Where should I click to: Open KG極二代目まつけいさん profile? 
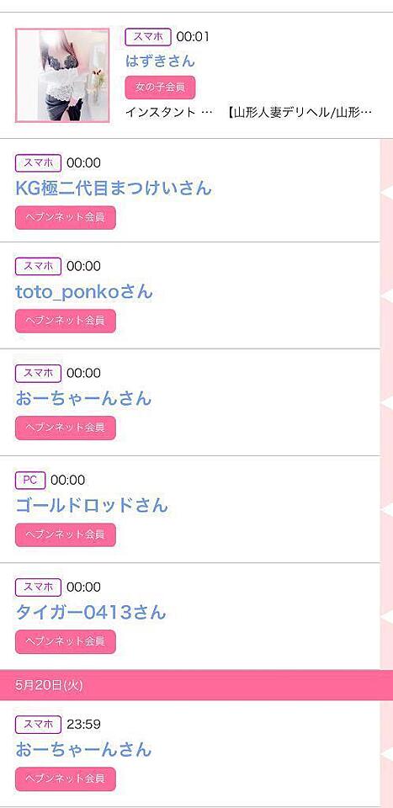pos(114,188)
